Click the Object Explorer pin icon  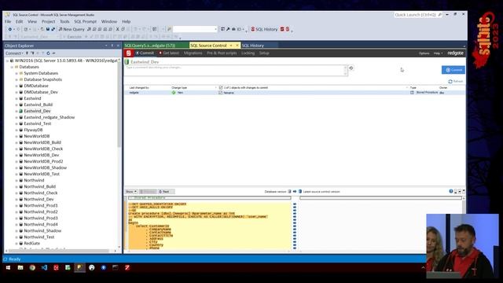click(112, 46)
